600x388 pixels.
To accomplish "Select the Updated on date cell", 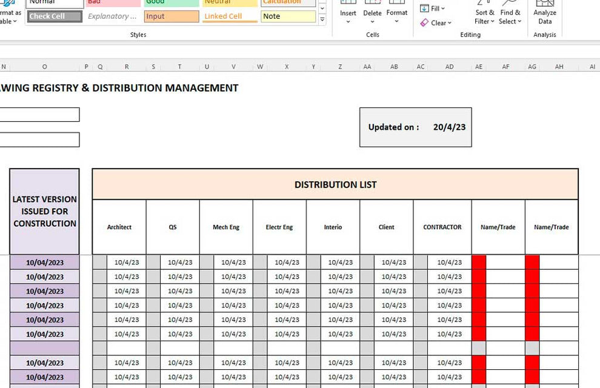I will pyautogui.click(x=449, y=128).
